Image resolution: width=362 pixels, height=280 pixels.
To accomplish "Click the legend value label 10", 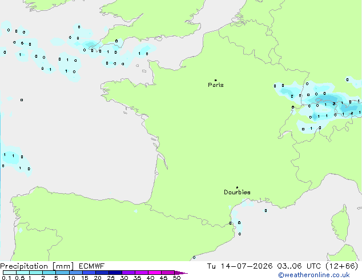I will coord(71,278).
